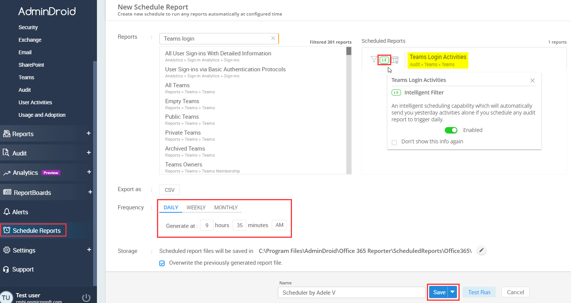The image size is (571, 303).
Task: Switch to the WEEKLY frequency tab
Action: [x=196, y=207]
